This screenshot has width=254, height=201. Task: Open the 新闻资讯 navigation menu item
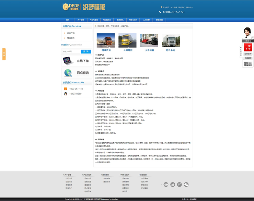coord(120,20)
